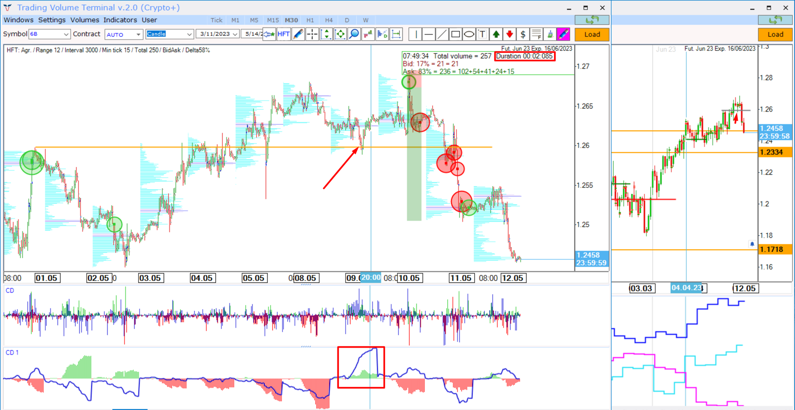Click the fit-chart-to-window arrows icon
Viewport: 795px width, 410px height.
tap(340, 34)
